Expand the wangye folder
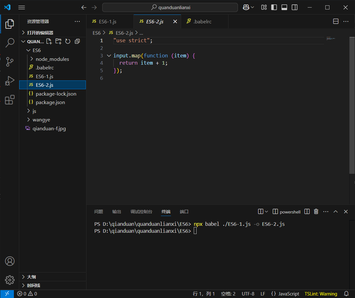Screen dimensions: 355x298 tap(41, 120)
